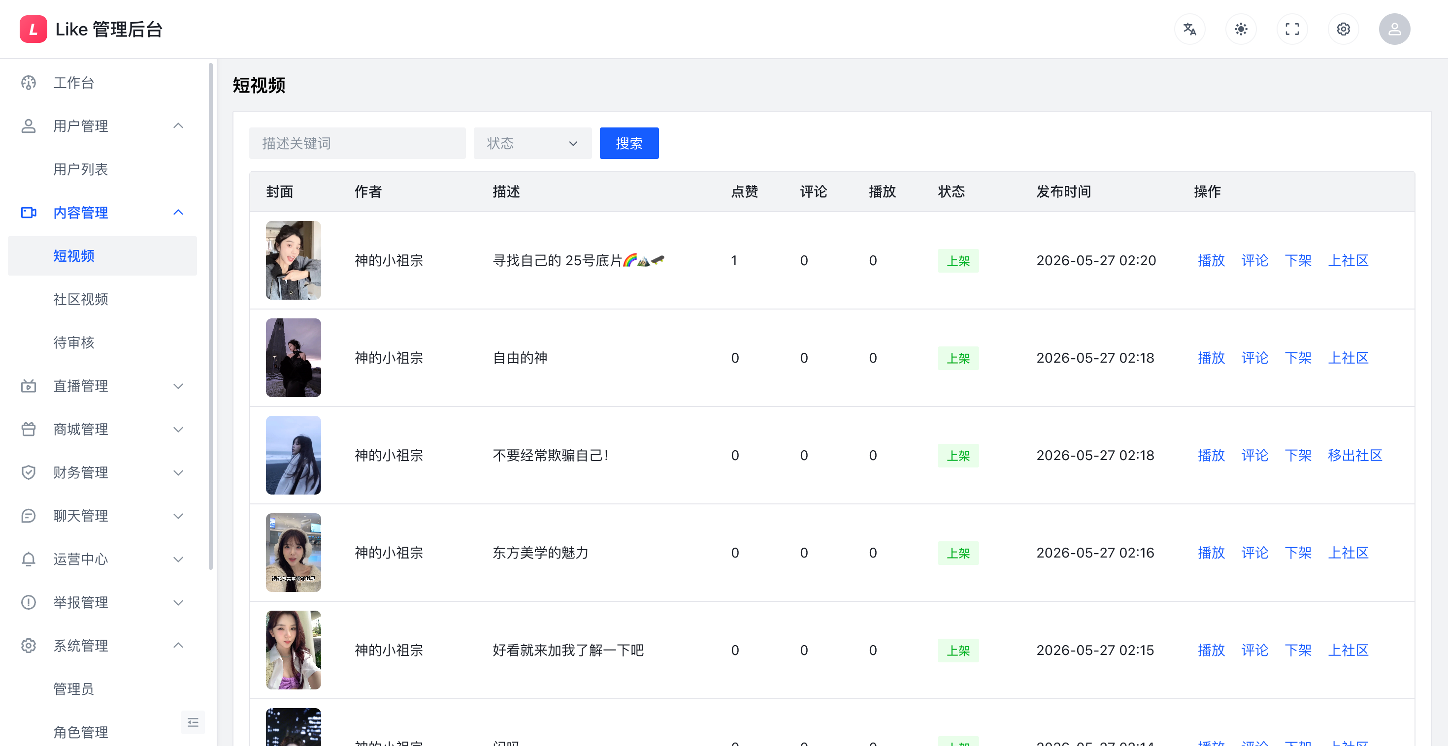Viewport: 1448px width, 746px height.
Task: Open cover thumbnail of 自由的神
Action: click(x=294, y=358)
